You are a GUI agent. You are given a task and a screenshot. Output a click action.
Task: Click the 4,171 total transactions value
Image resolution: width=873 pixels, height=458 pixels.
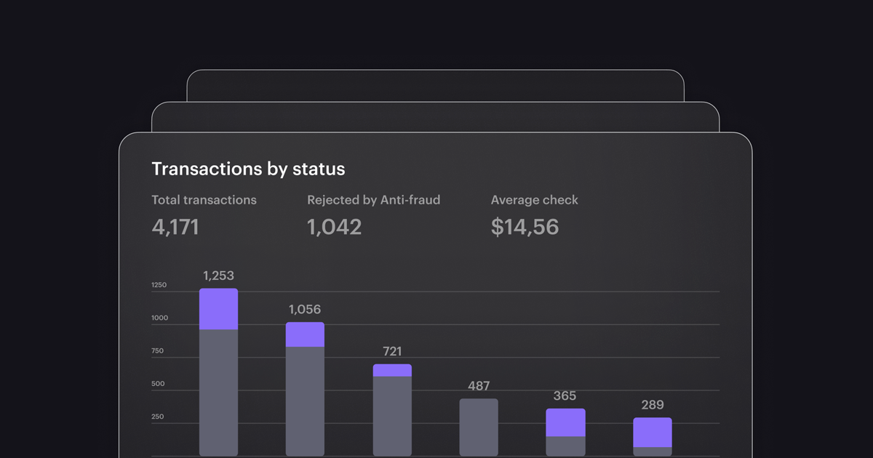click(175, 227)
